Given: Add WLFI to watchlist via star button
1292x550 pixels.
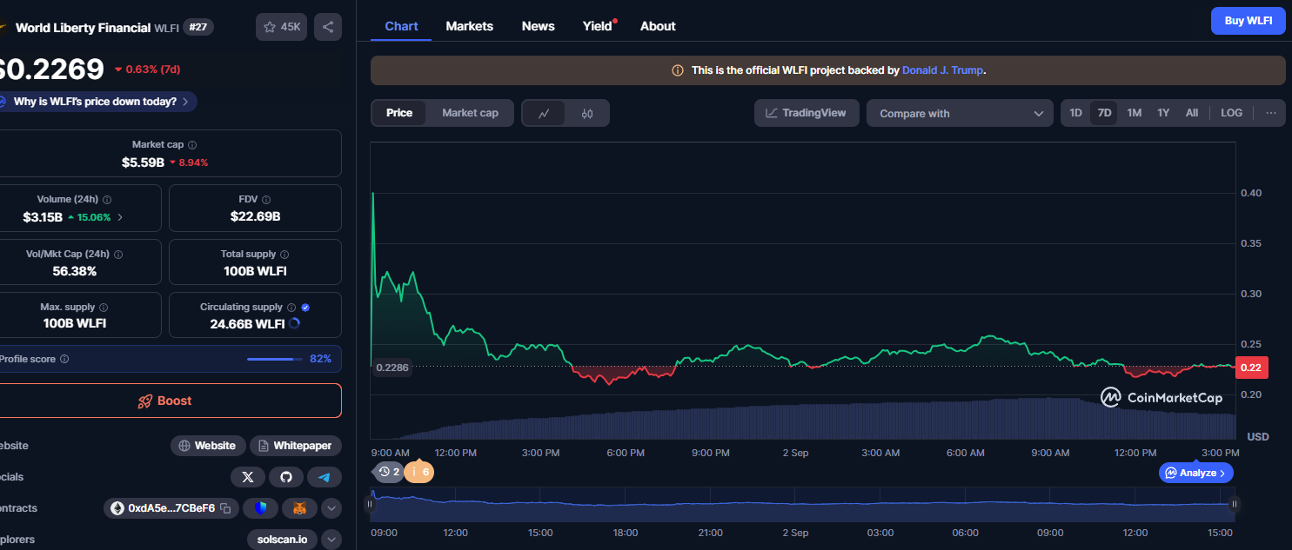Looking at the screenshot, I should (x=281, y=27).
